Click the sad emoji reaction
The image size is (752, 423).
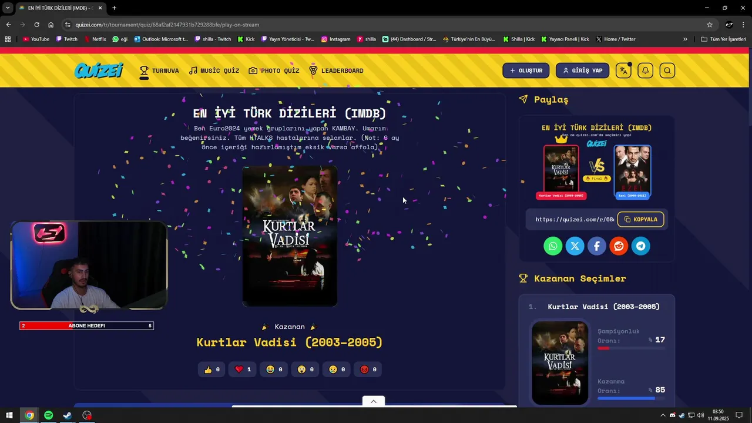(337, 370)
